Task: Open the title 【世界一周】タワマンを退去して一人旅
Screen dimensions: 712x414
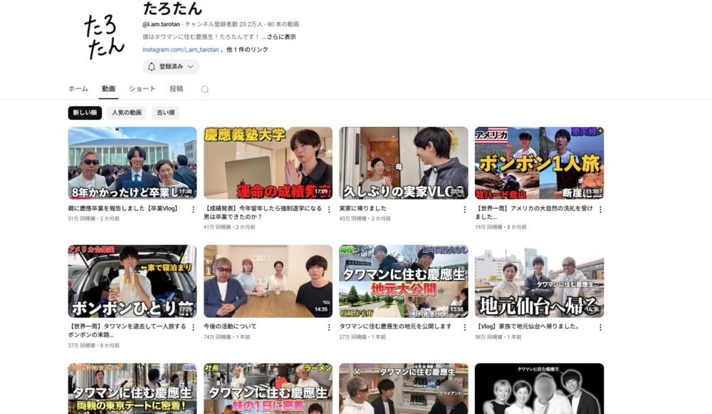Action: 127,331
